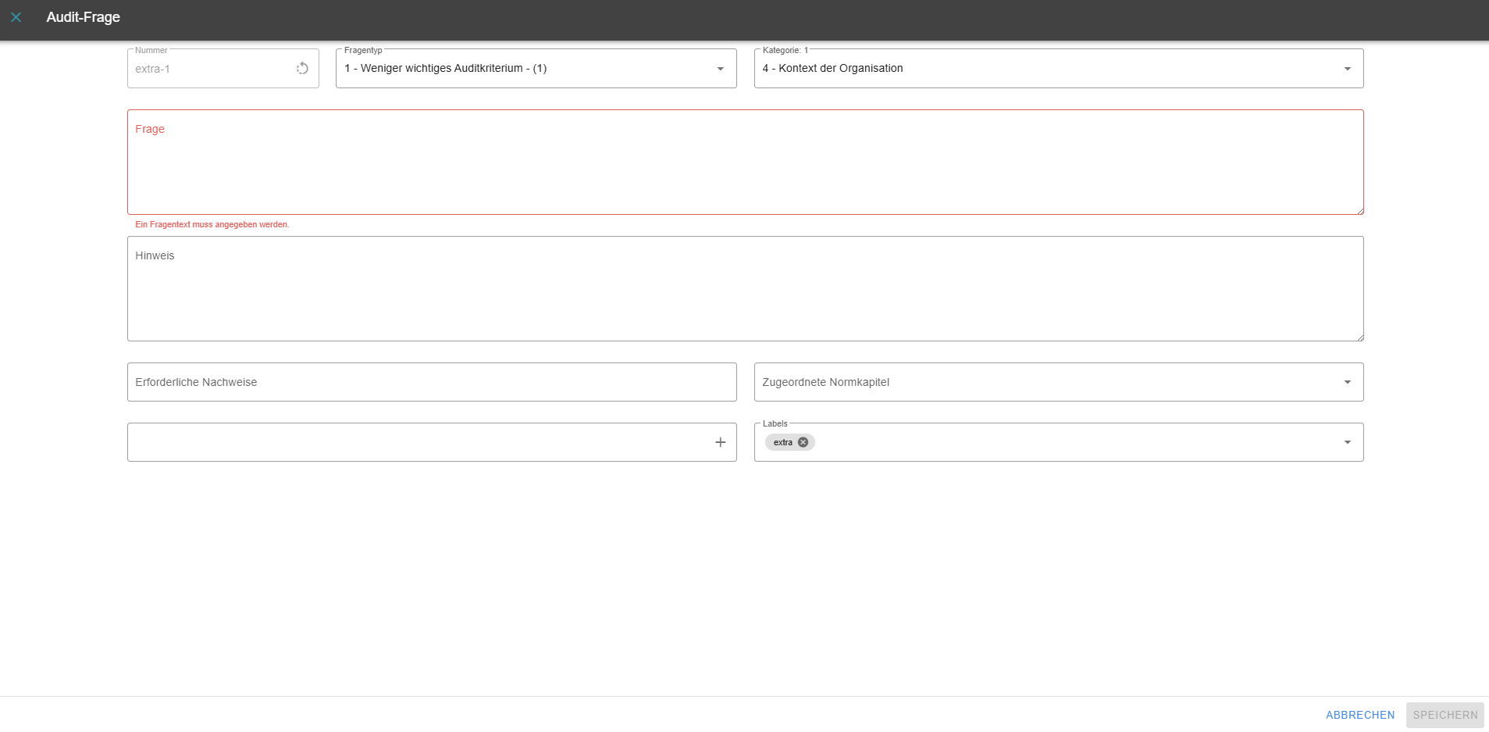The width and height of the screenshot is (1489, 732).
Task: Click the Fragentyp dropdown arrow
Action: tap(720, 69)
